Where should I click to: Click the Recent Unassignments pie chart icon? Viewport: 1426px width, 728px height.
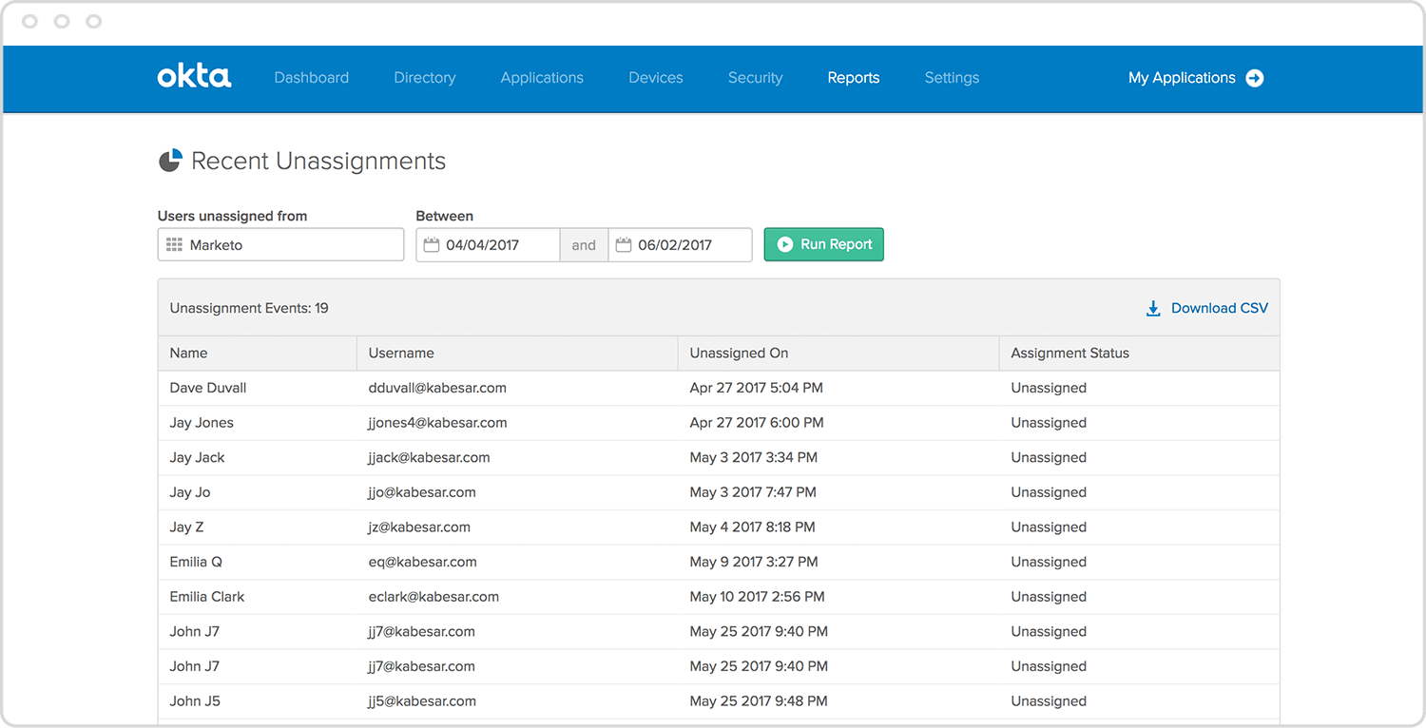[x=169, y=161]
